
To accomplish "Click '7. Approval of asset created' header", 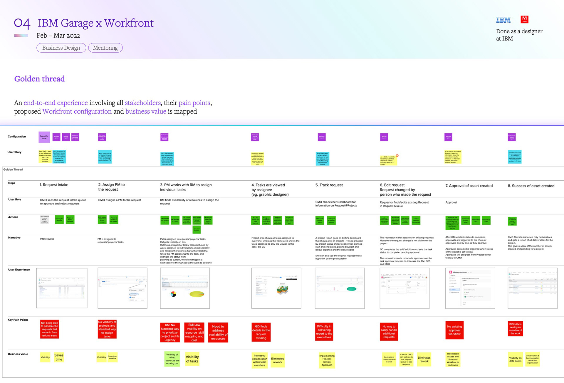I will [x=469, y=186].
